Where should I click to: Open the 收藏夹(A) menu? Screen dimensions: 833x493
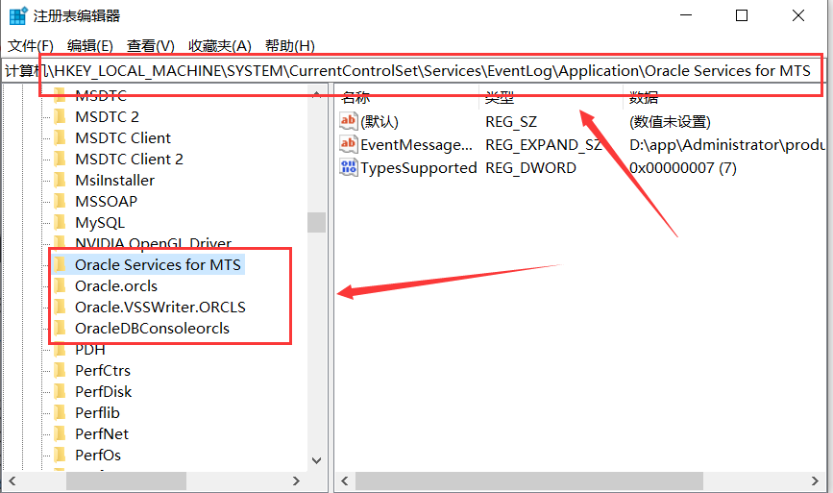(219, 46)
